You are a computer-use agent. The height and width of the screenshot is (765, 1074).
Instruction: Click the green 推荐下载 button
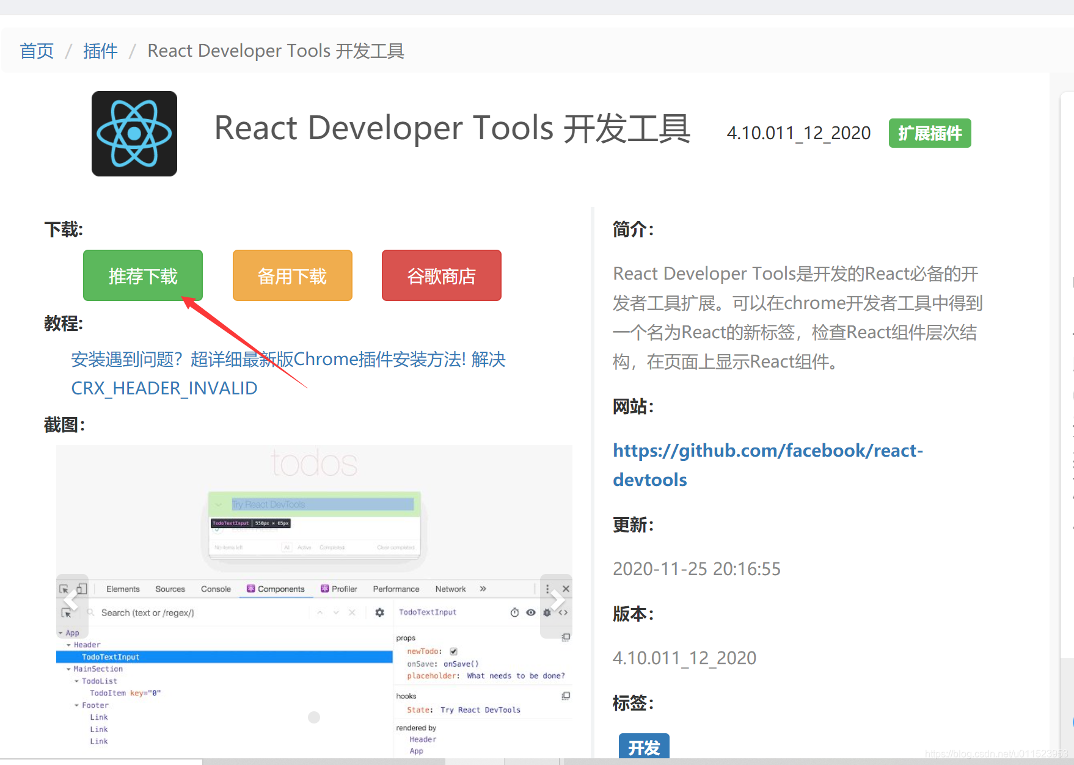point(143,275)
